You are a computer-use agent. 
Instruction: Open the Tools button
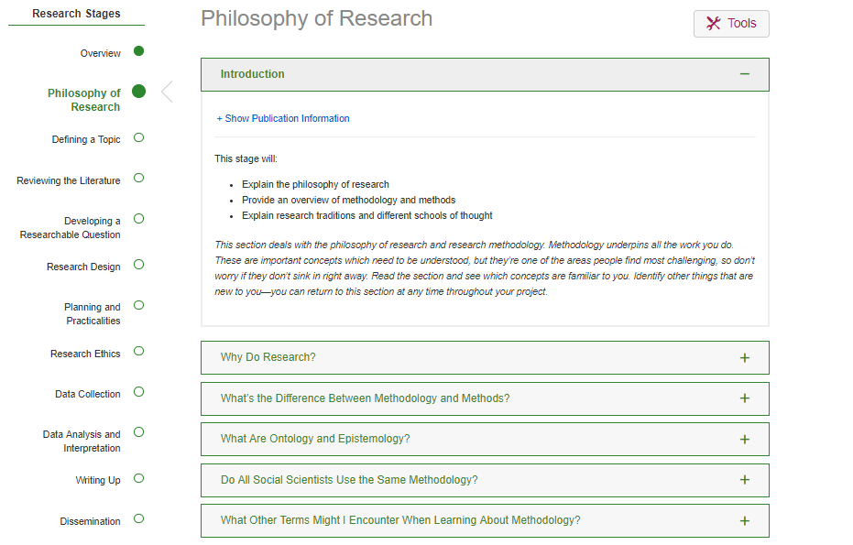coord(731,24)
